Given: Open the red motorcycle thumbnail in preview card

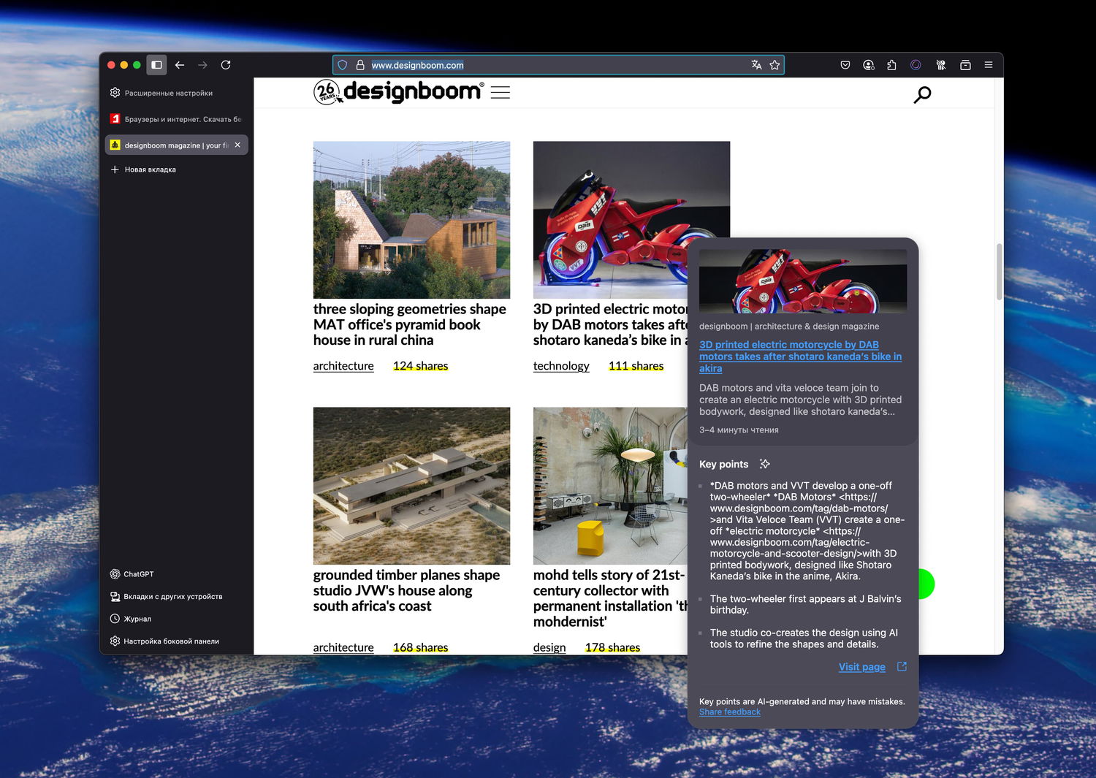Looking at the screenshot, I should pos(803,281).
